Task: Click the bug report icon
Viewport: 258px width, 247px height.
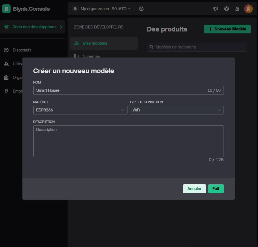Action: (237, 9)
